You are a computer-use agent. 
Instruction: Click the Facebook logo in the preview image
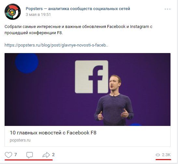[91, 77]
